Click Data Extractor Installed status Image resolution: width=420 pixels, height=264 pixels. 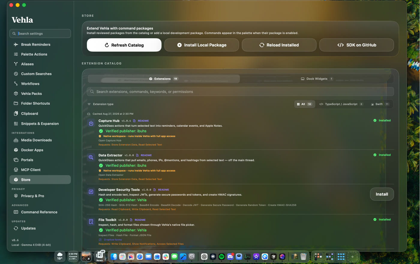[382, 155]
